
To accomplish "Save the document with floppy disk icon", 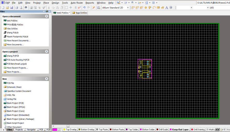I will pos(12,7).
